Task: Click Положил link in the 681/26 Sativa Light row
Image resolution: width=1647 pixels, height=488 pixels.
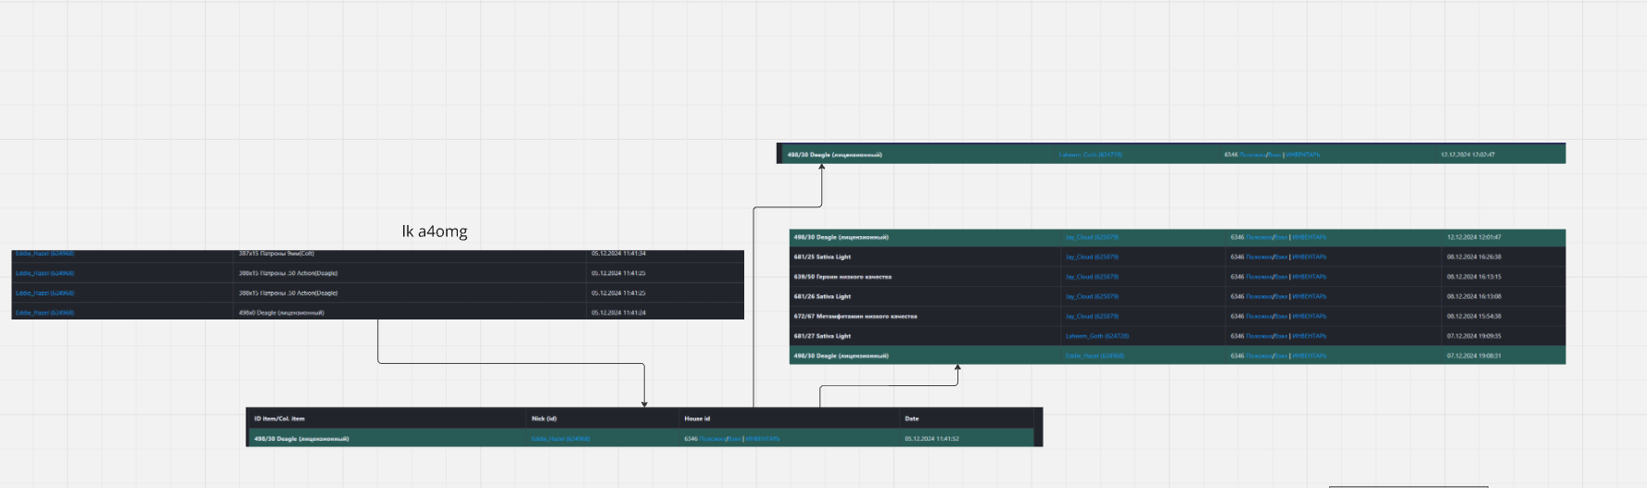Action: coord(1258,296)
